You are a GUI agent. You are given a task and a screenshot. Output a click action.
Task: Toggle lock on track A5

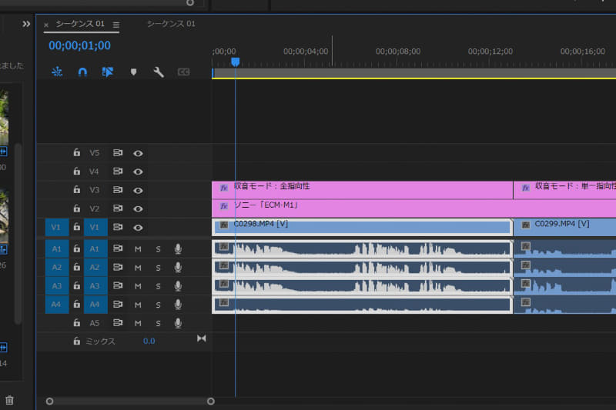pos(76,322)
